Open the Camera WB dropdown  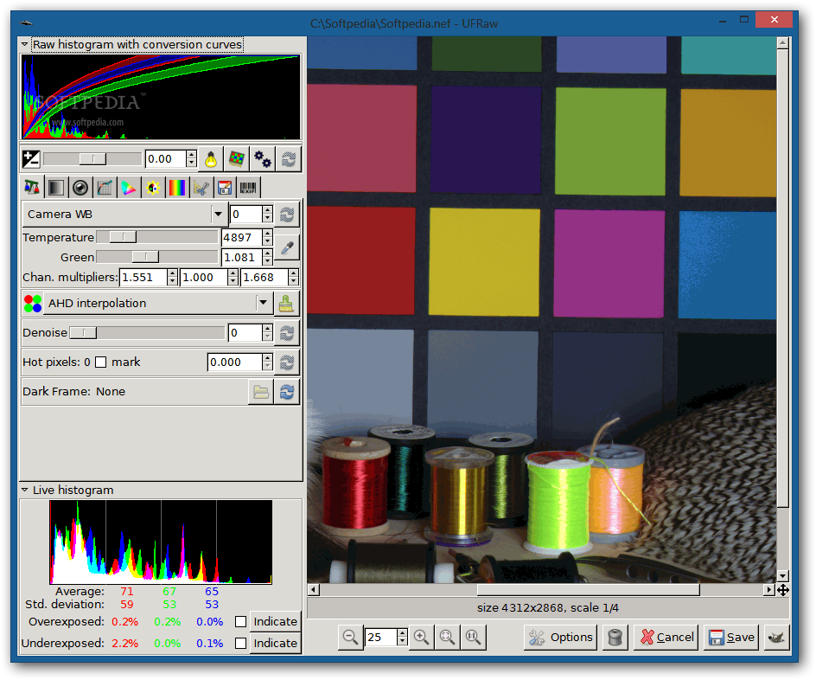(124, 214)
